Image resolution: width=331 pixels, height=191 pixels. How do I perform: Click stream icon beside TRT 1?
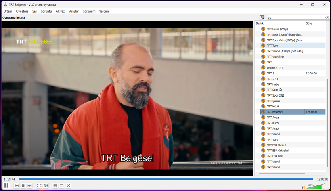[x=263, y=73]
